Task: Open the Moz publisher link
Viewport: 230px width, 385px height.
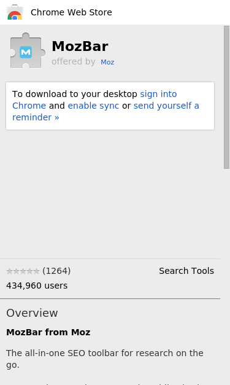Action: 107,62
